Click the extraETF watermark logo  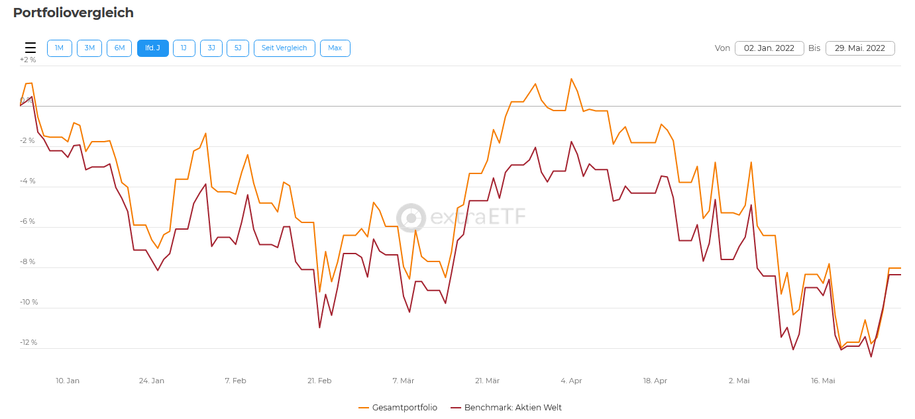coord(460,218)
